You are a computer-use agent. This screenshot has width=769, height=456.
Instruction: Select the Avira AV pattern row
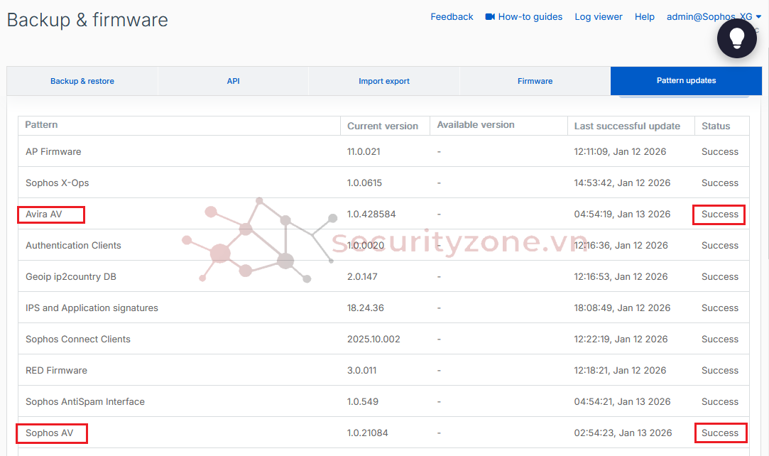[44, 214]
